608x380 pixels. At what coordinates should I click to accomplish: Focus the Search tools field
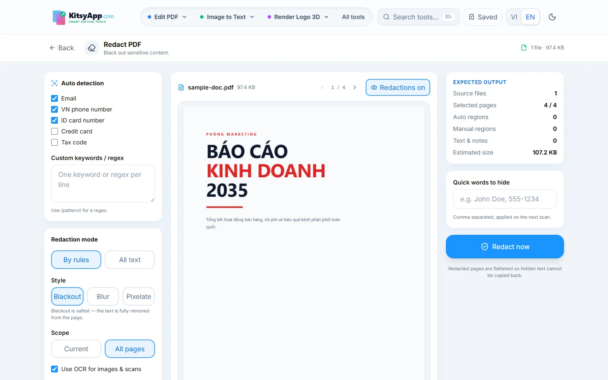(418, 17)
